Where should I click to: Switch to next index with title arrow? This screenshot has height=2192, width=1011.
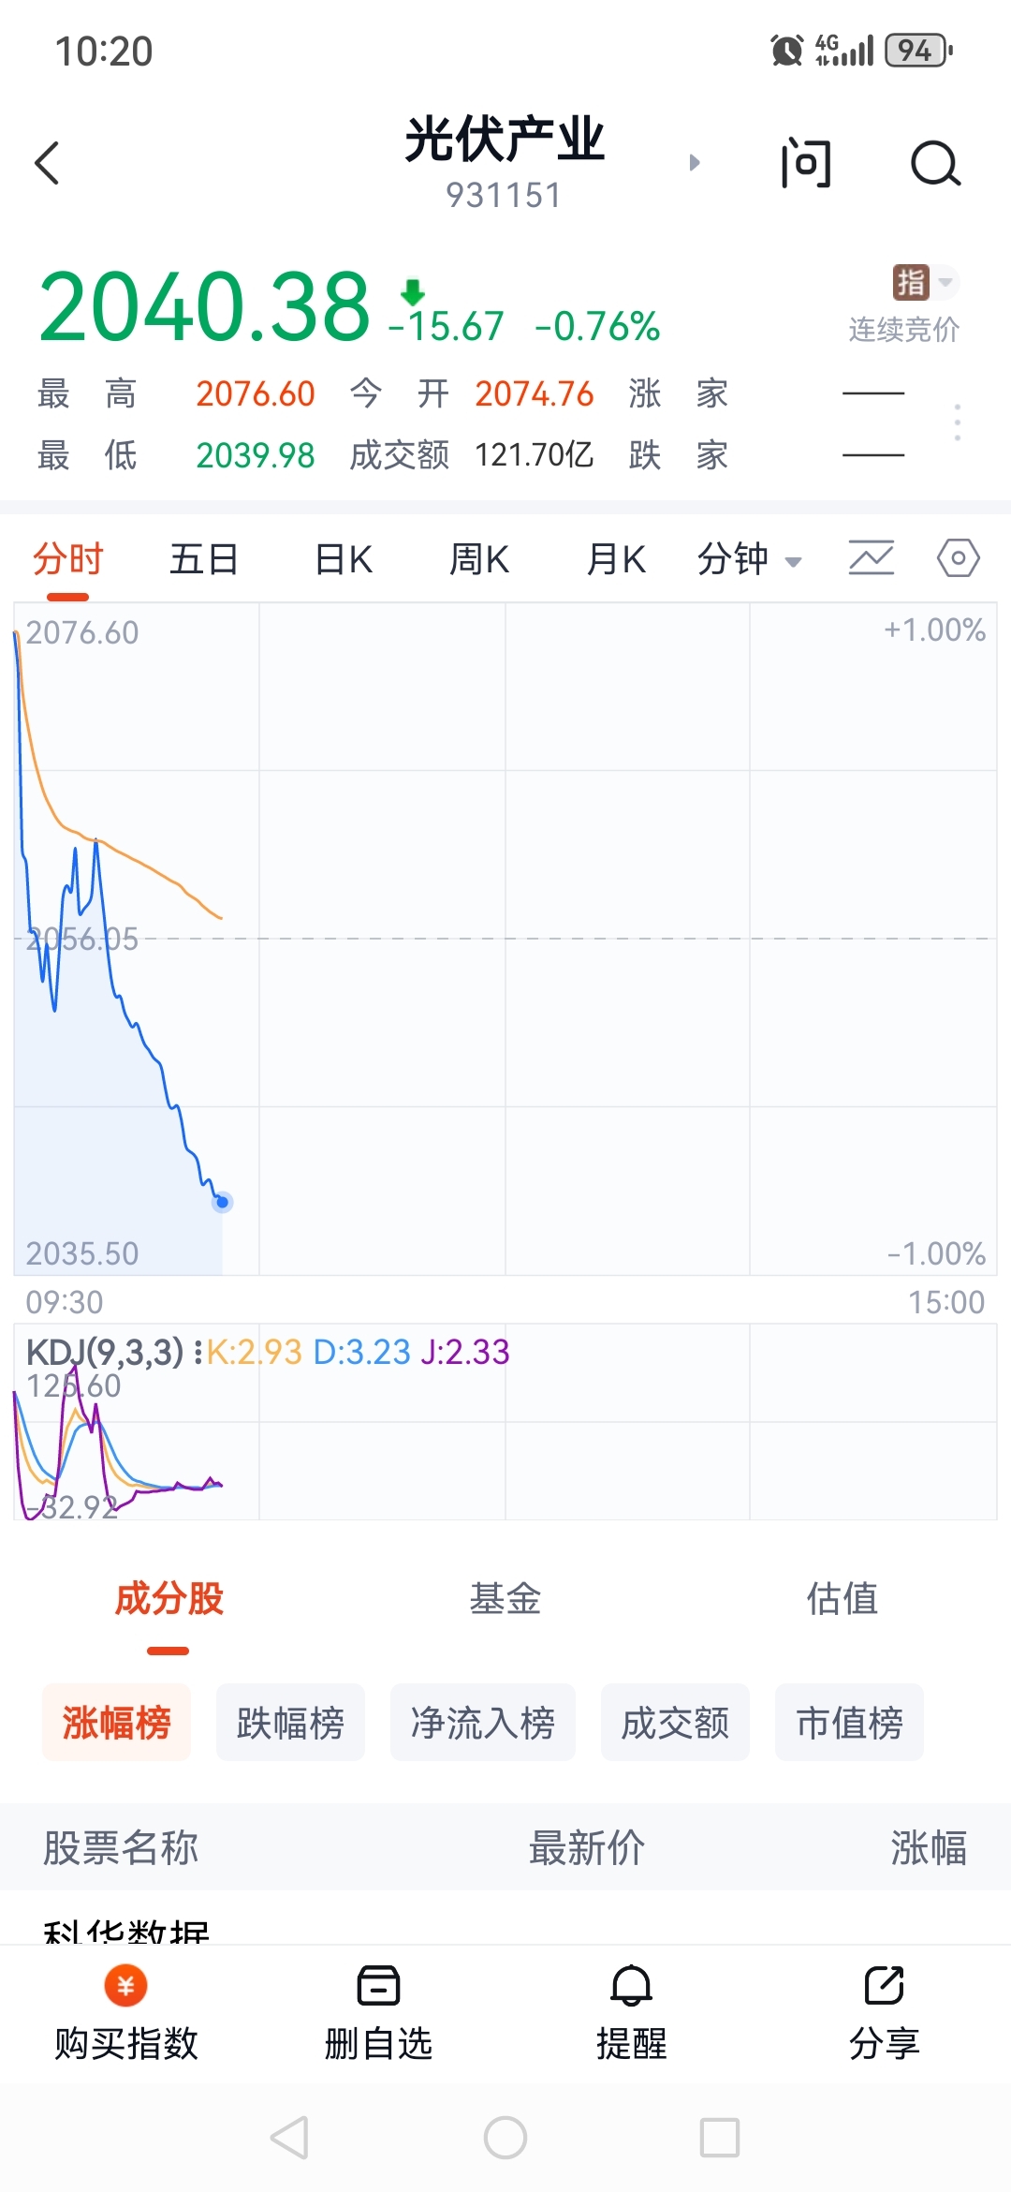click(695, 163)
